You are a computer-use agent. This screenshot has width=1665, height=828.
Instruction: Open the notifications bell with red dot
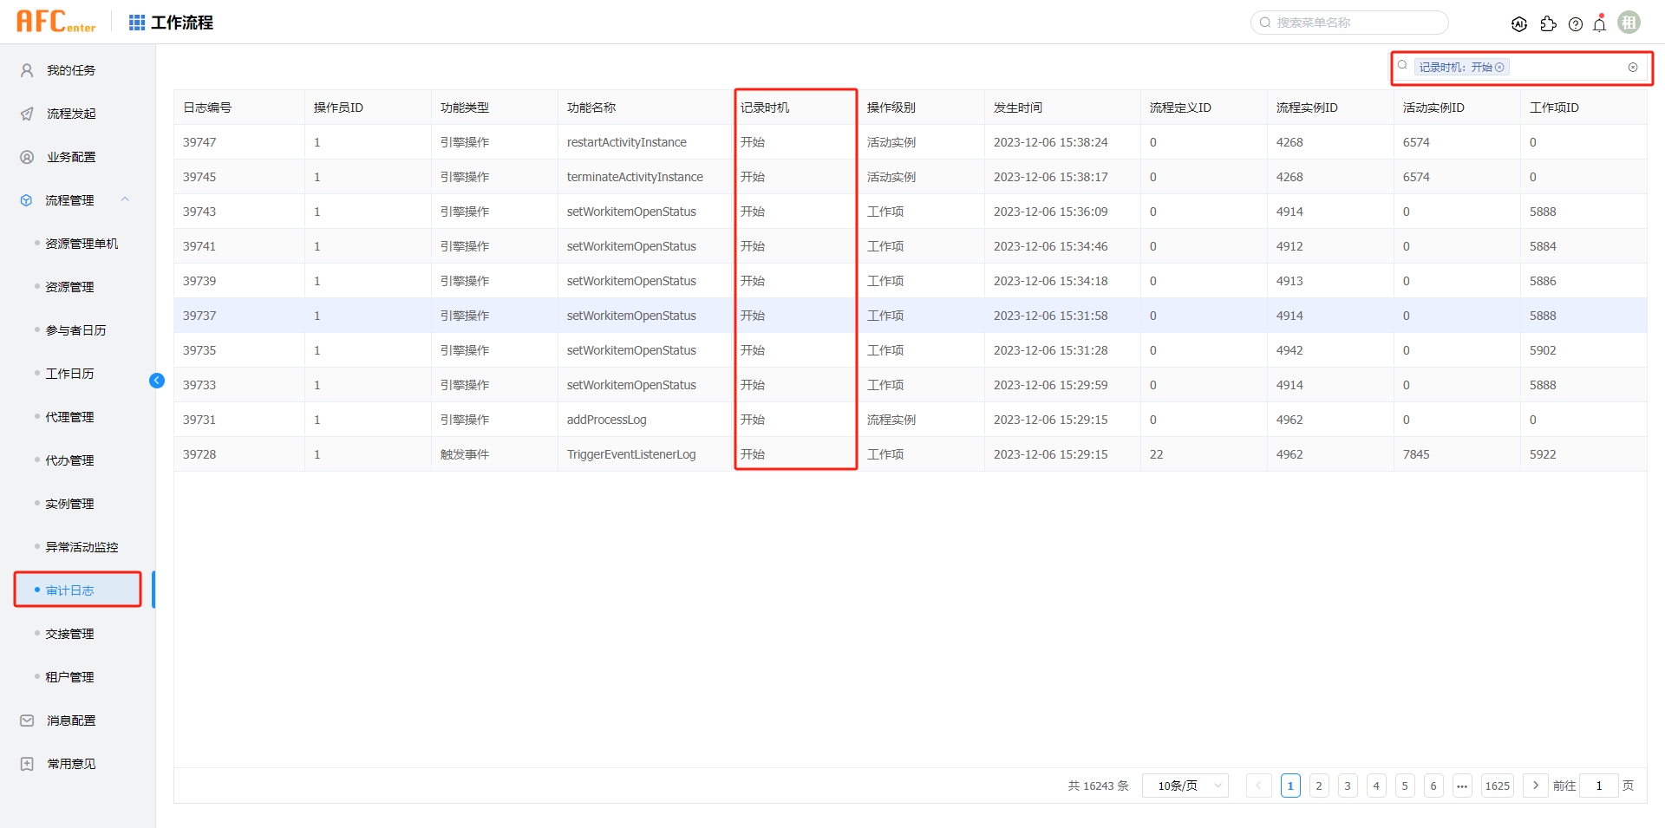(x=1599, y=24)
